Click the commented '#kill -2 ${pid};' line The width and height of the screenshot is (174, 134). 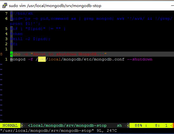coord(30,39)
